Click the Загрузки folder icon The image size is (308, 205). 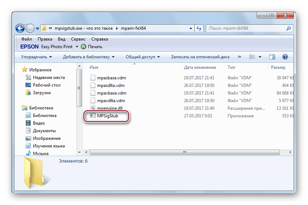(x=28, y=92)
